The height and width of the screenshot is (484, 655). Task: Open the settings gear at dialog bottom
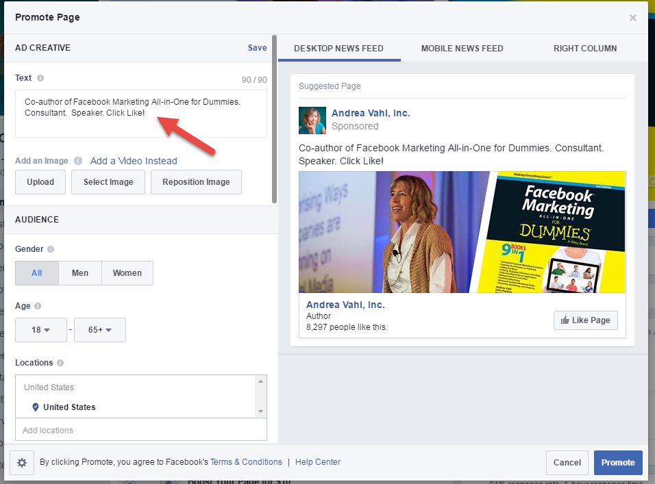22,462
